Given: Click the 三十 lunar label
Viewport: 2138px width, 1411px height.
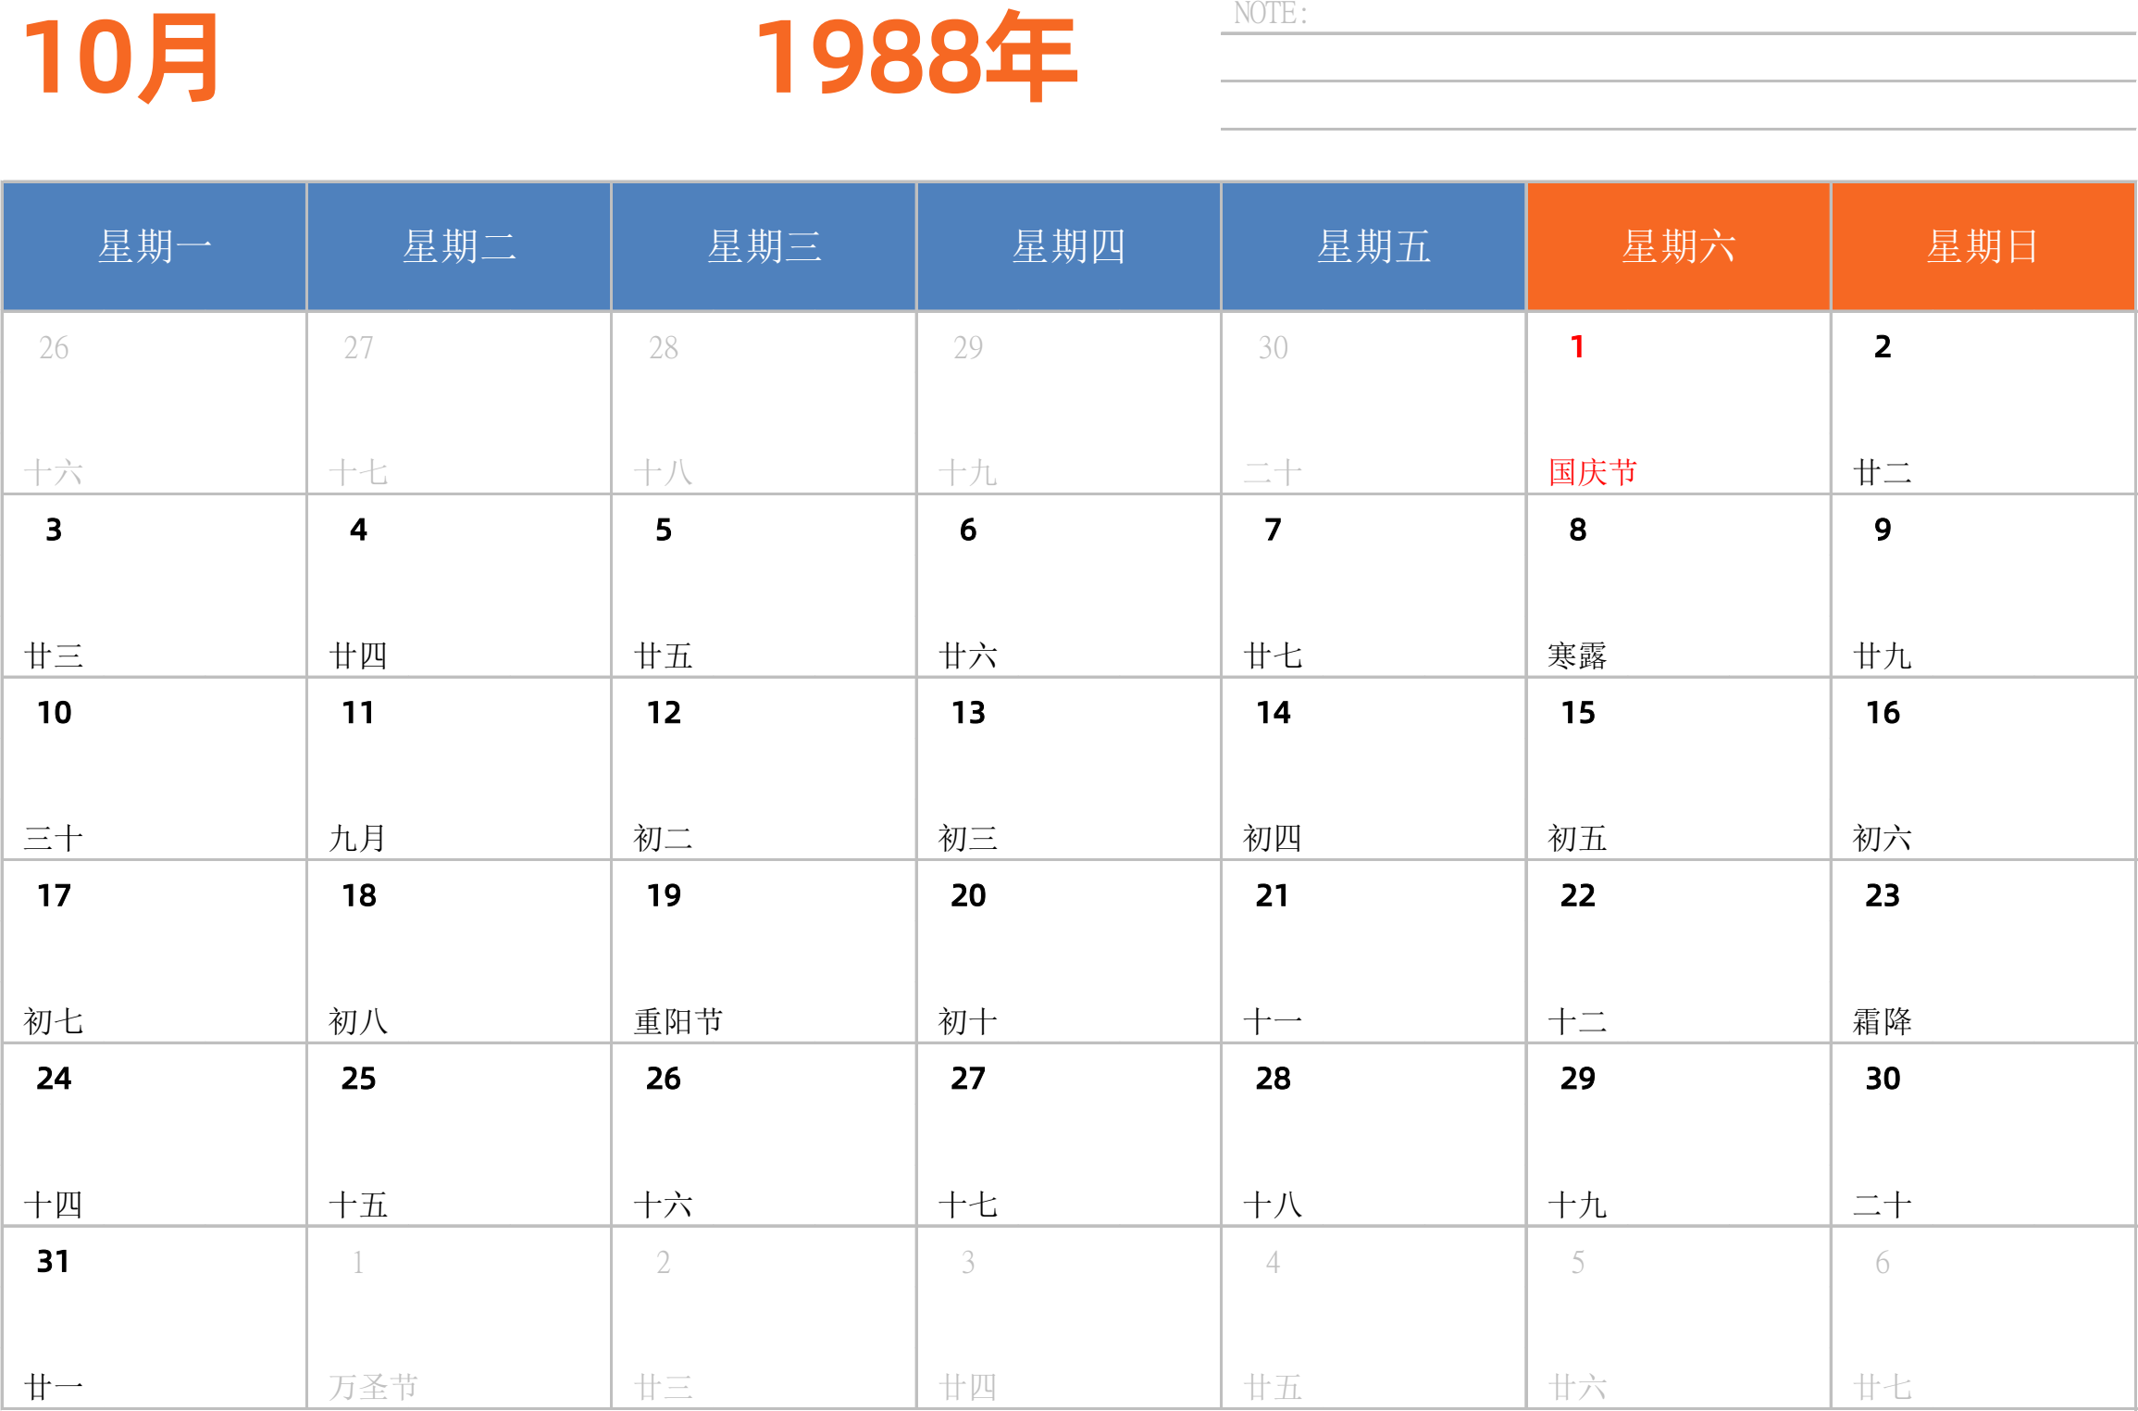Looking at the screenshot, I should tap(53, 838).
